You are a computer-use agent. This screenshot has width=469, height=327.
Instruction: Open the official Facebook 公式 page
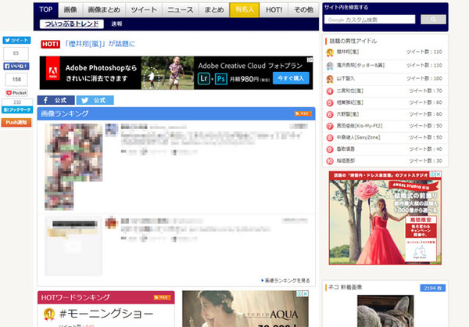click(56, 100)
